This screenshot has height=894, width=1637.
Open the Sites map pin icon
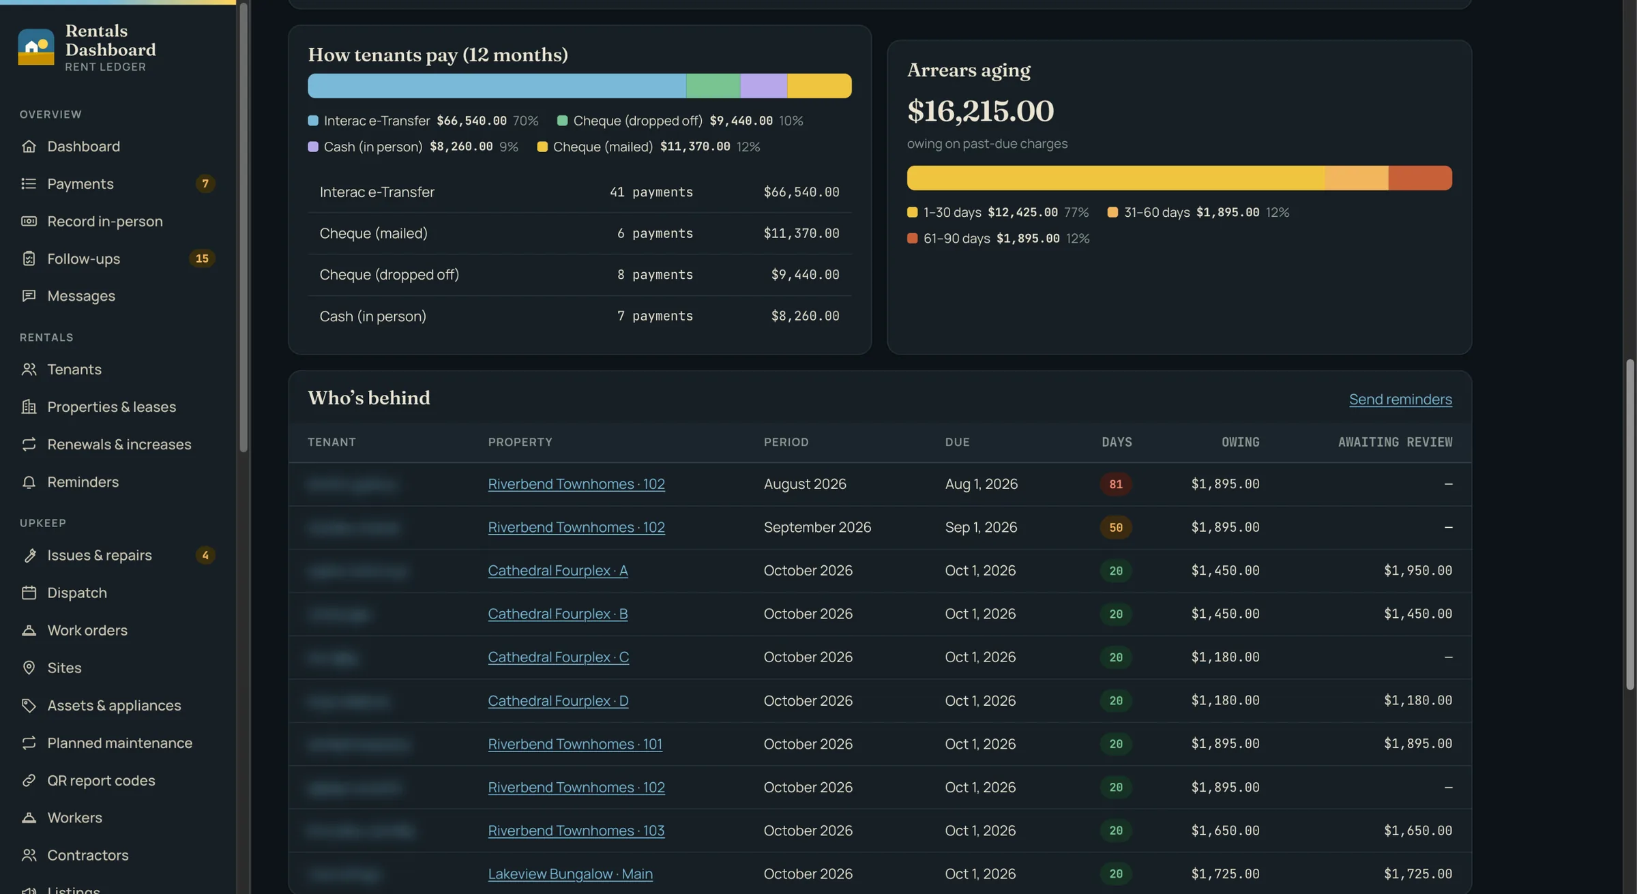pos(29,668)
